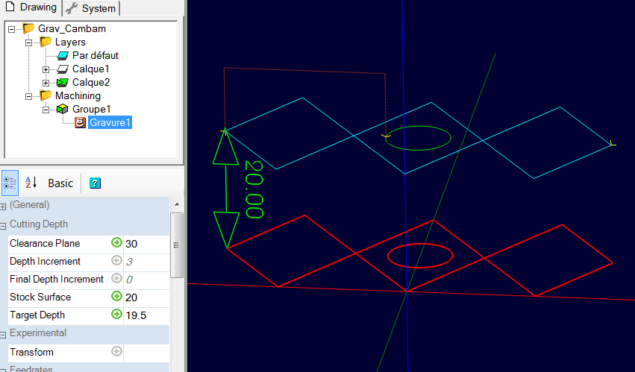
Task: Click the Final Depth Increment arrow icon
Action: [x=116, y=278]
